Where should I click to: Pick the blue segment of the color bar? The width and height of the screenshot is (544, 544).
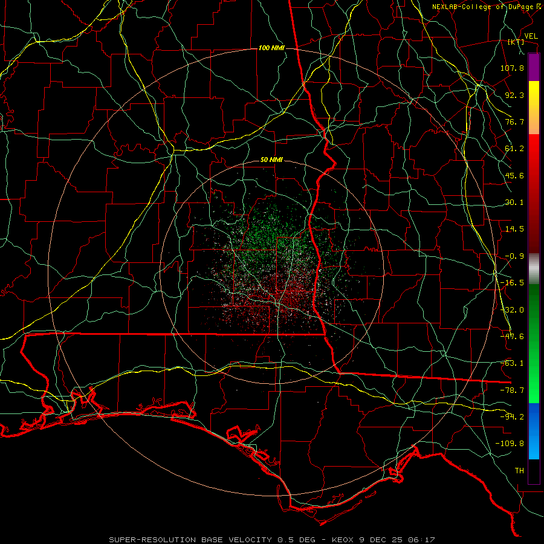pyautogui.click(x=534, y=431)
